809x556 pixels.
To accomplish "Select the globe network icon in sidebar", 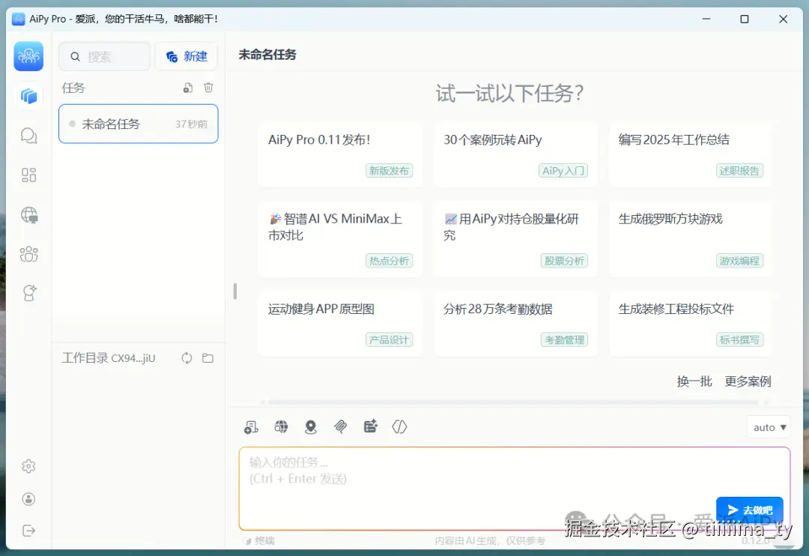I will coord(29,215).
